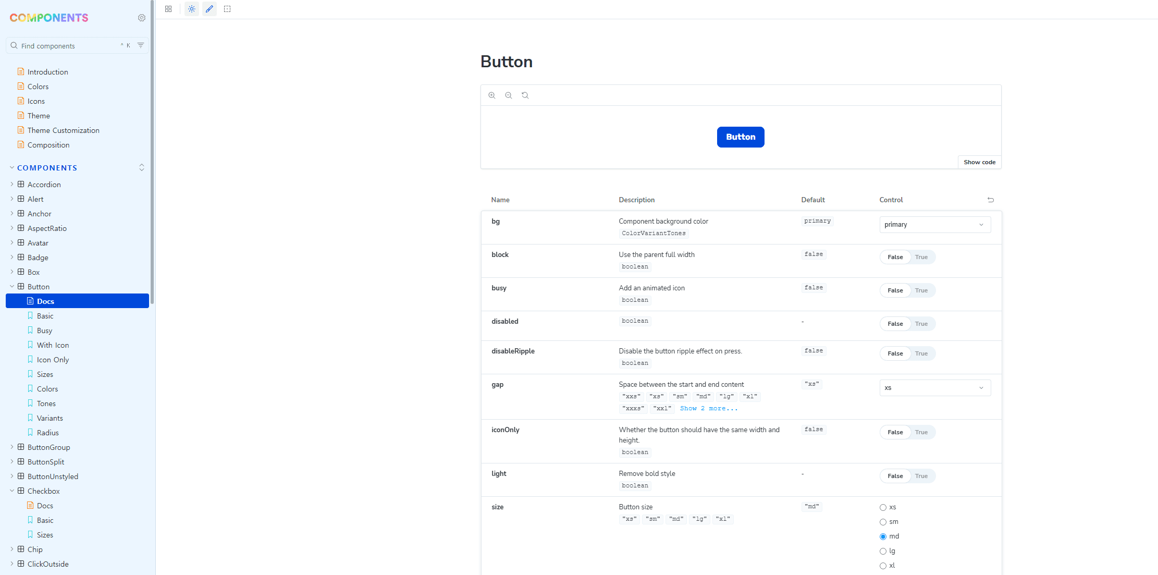Viewport: 1158px width, 575px height.
Task: Click the zoom out preview icon
Action: 509,95
